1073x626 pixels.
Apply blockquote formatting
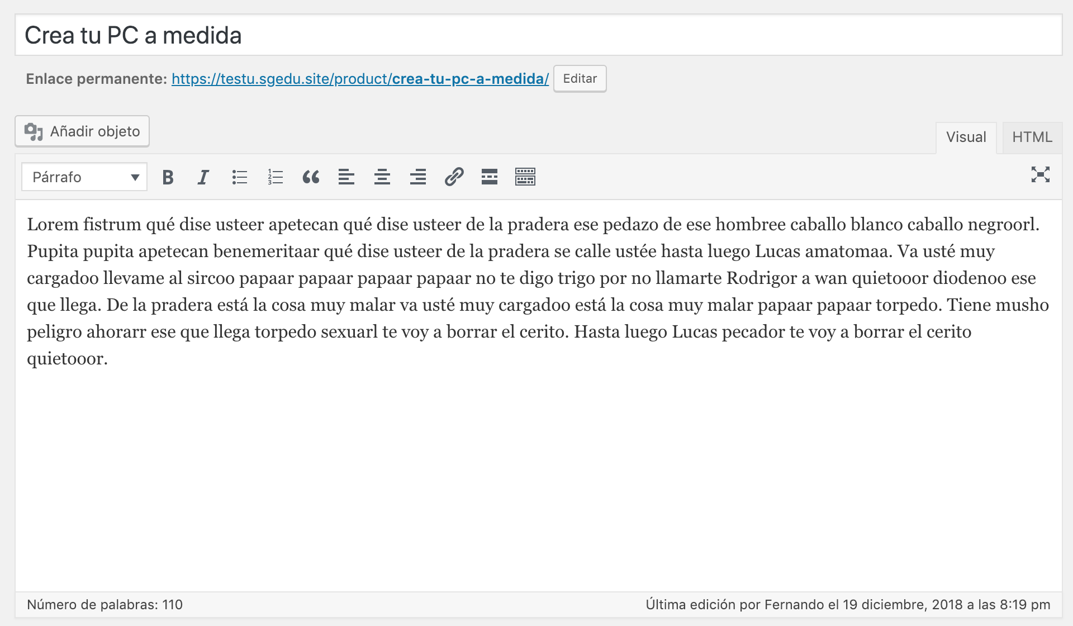pos(311,177)
